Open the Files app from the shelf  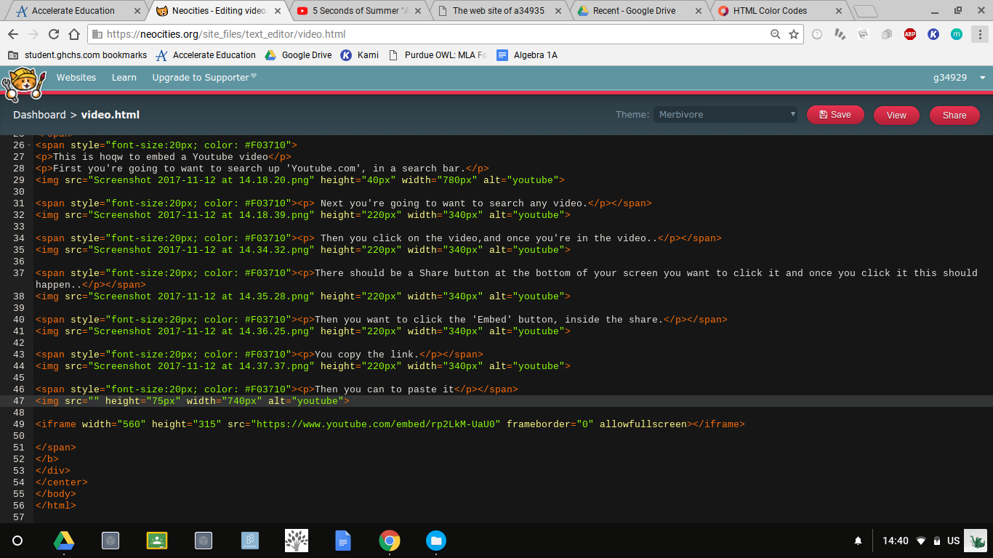[436, 541]
